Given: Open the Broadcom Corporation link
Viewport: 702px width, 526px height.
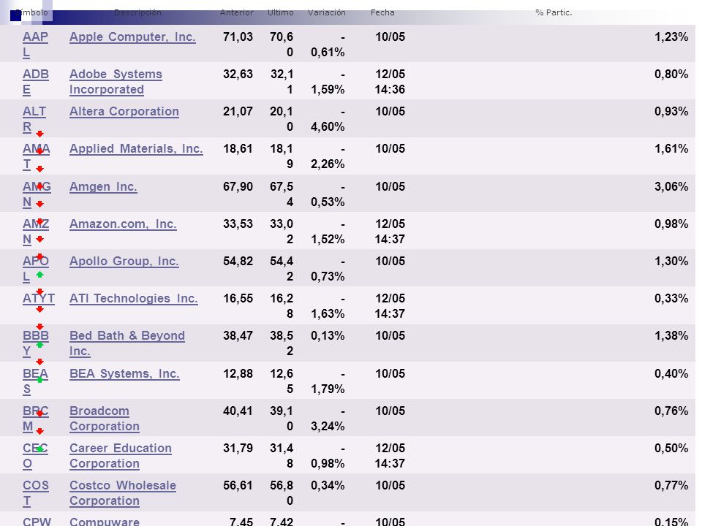Looking at the screenshot, I should pyautogui.click(x=105, y=418).
